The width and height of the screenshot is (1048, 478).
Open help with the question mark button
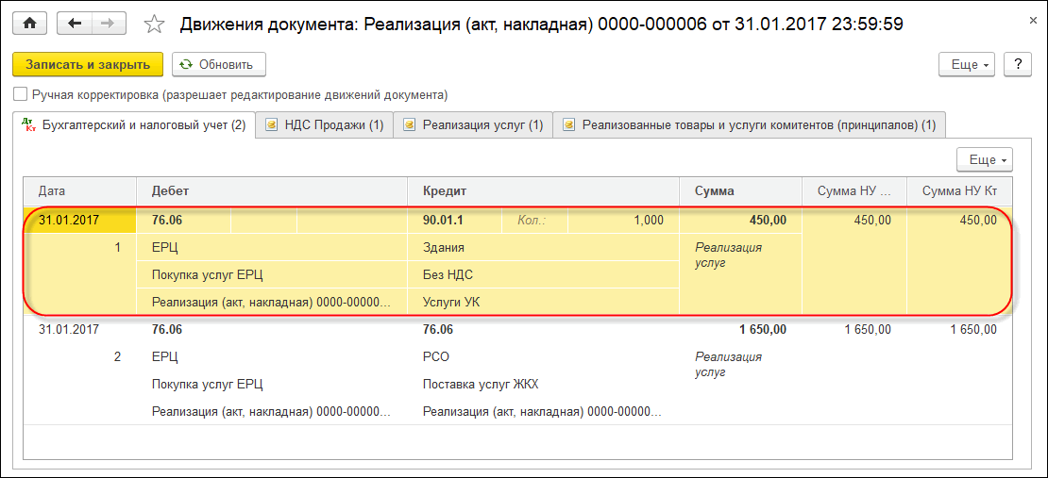click(x=1017, y=64)
